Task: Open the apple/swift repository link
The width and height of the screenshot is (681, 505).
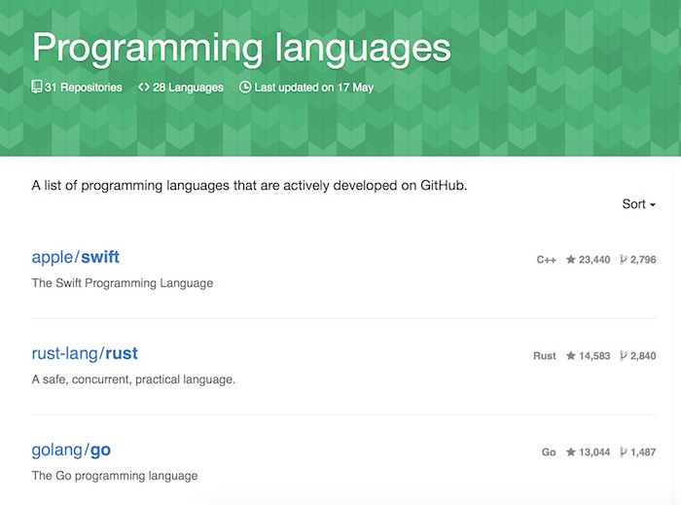Action: pyautogui.click(x=76, y=257)
